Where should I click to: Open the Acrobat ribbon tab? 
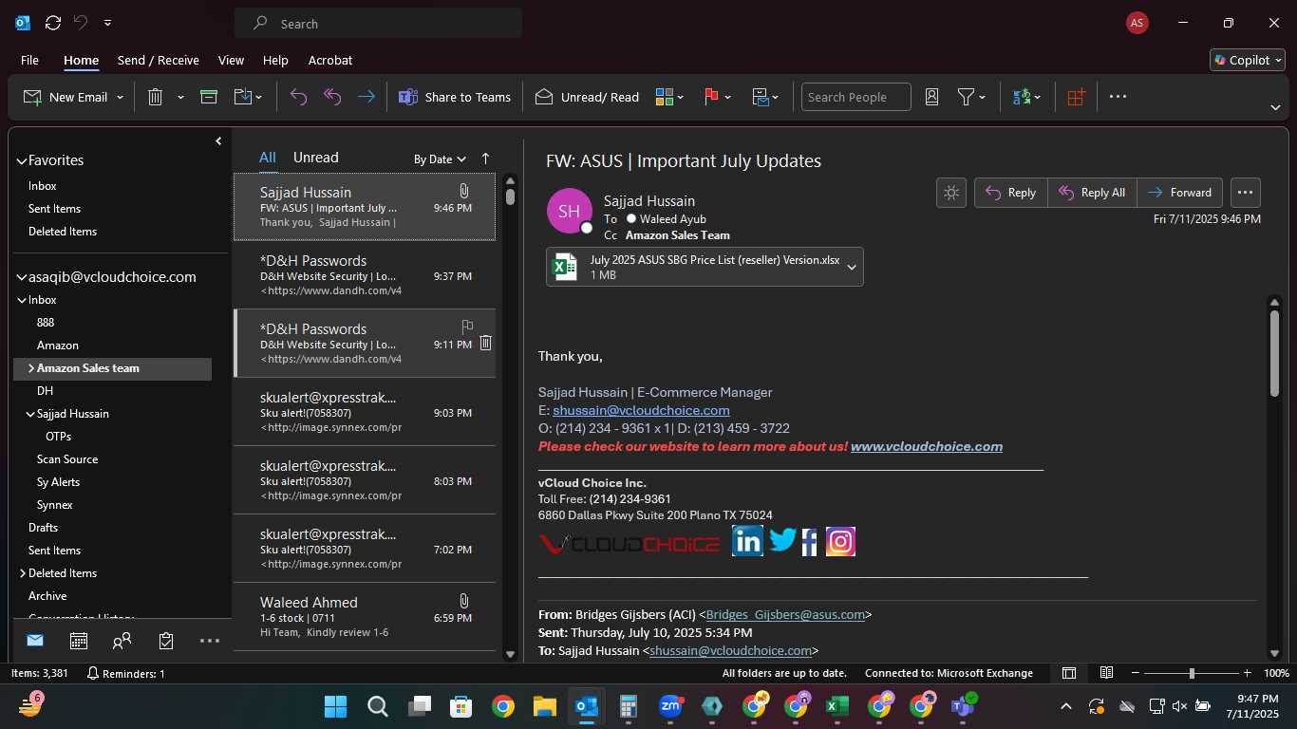[329, 60]
